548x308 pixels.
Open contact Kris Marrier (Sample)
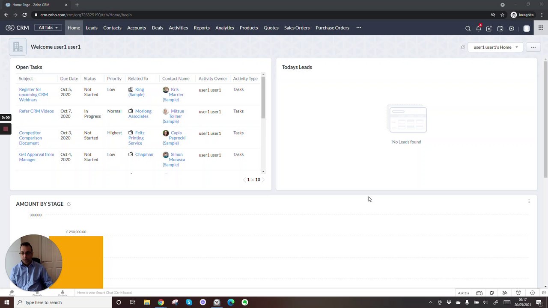pos(173,95)
